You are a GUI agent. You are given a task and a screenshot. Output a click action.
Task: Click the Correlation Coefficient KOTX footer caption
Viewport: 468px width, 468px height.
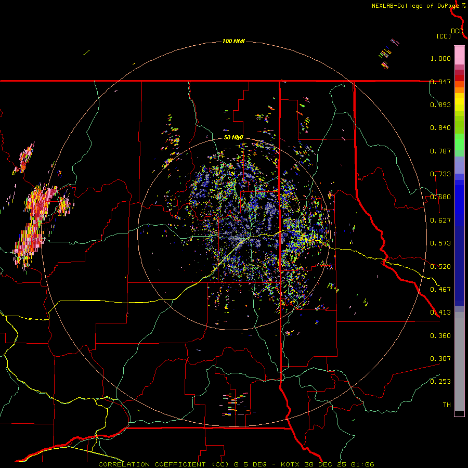pos(236,464)
